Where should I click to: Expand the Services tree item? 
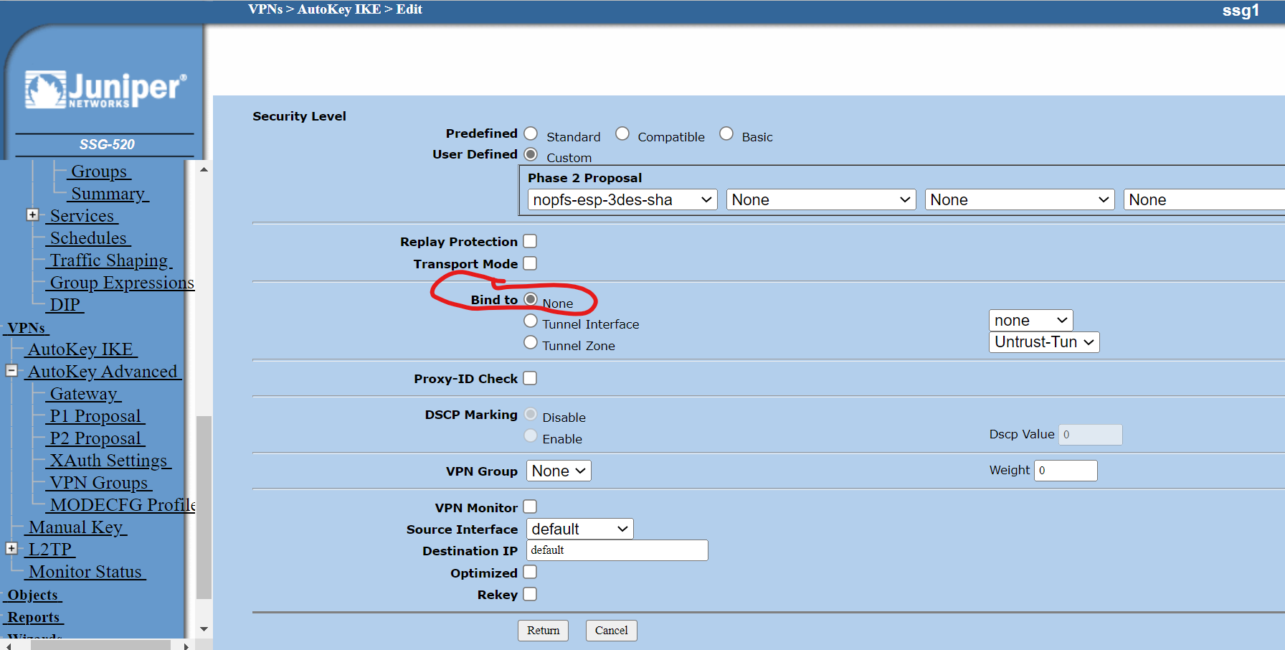(x=32, y=215)
